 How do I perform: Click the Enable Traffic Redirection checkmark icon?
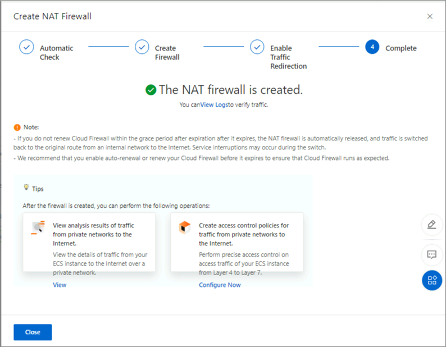(257, 47)
